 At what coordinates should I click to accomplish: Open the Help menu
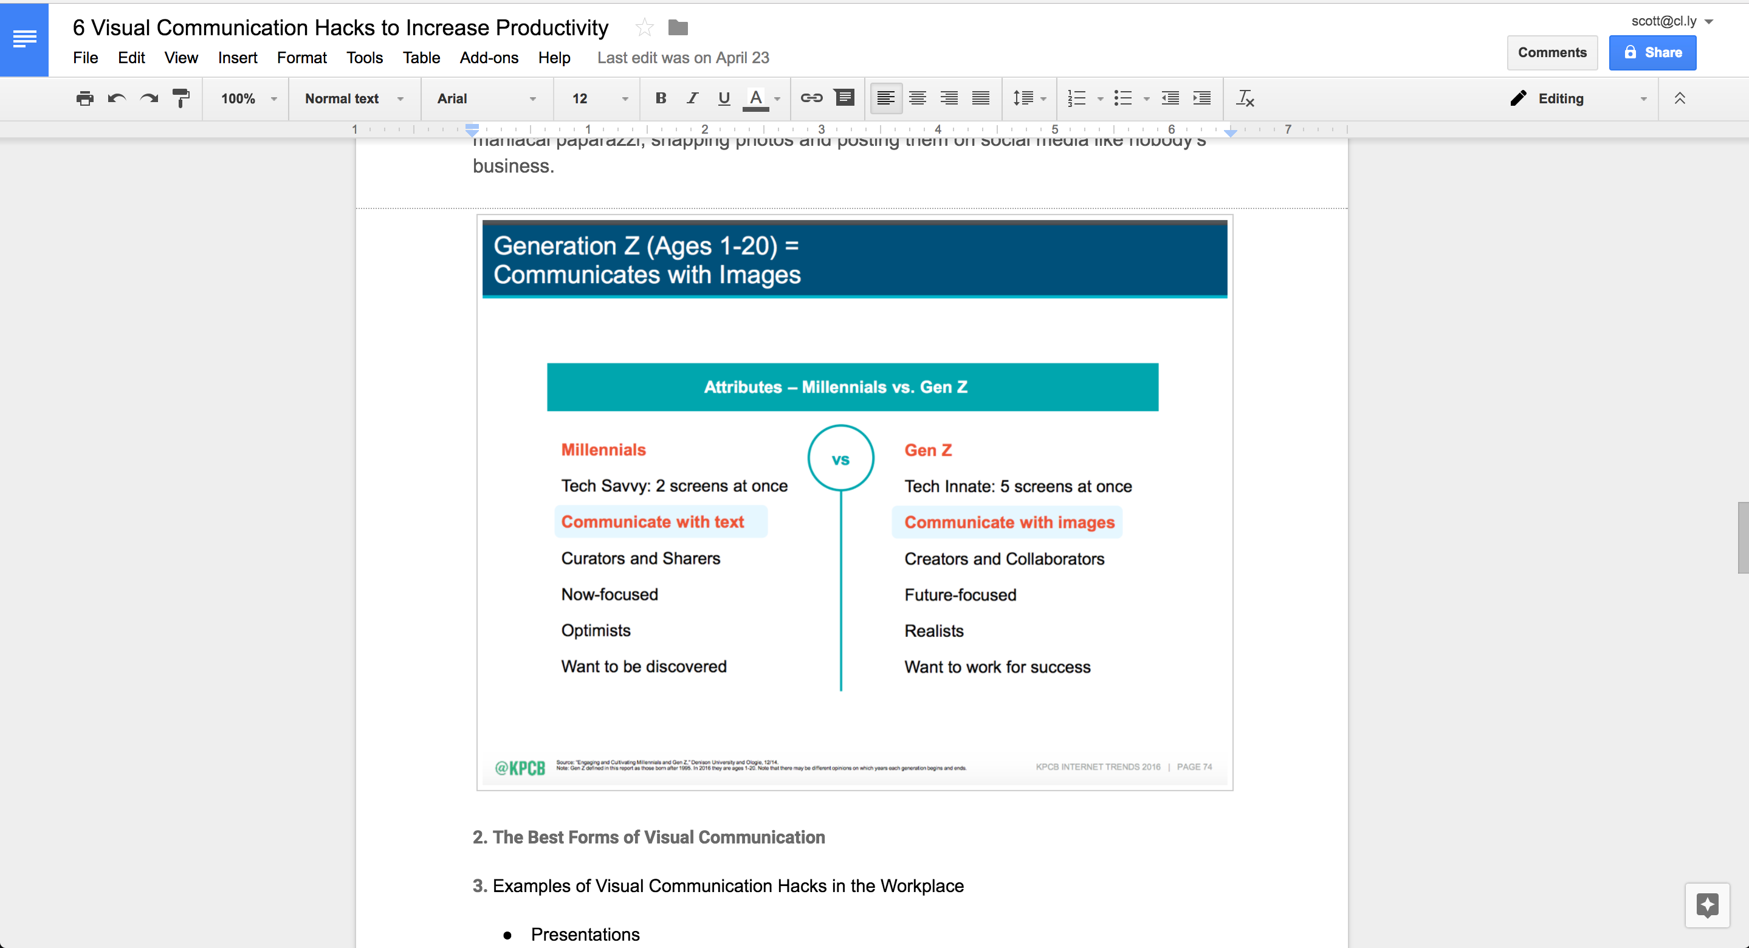pos(554,58)
